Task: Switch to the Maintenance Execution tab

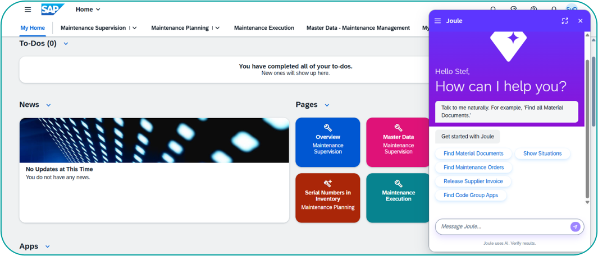Action: click(264, 28)
